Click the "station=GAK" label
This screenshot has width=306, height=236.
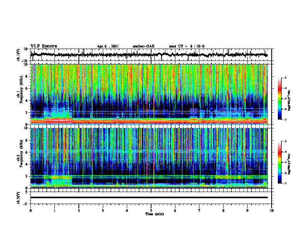144,46
